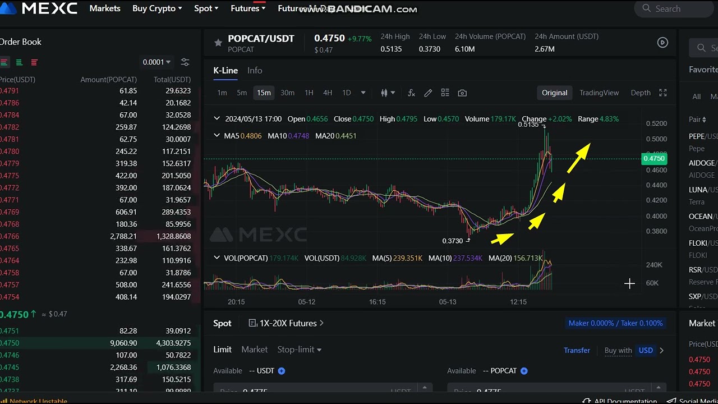Image resolution: width=718 pixels, height=404 pixels.
Task: Select the Original chart mode
Action: click(x=554, y=93)
